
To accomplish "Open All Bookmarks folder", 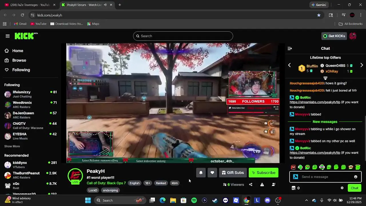I will 351,24.
